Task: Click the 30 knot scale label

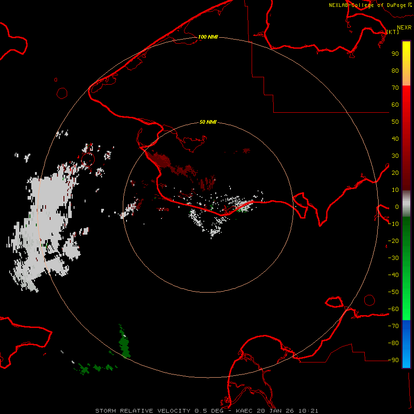Action: coord(395,156)
